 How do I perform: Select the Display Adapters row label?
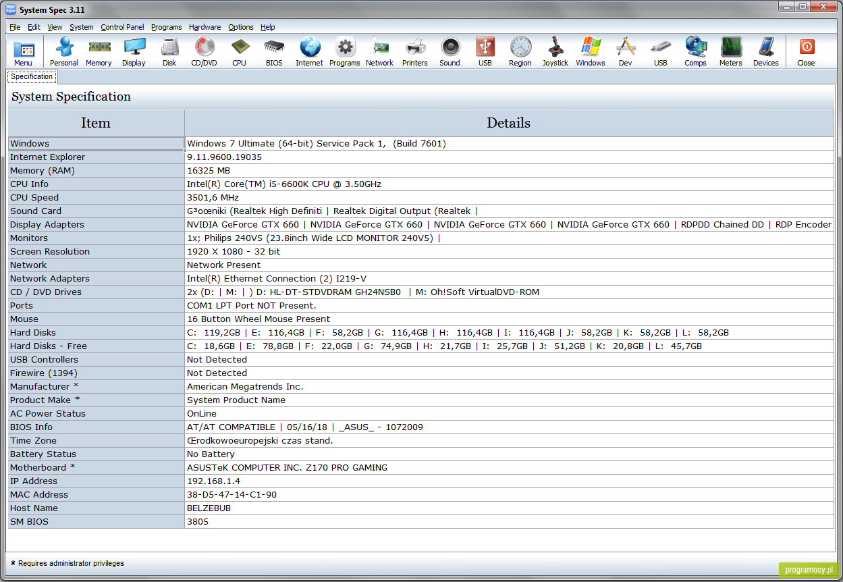click(x=96, y=224)
